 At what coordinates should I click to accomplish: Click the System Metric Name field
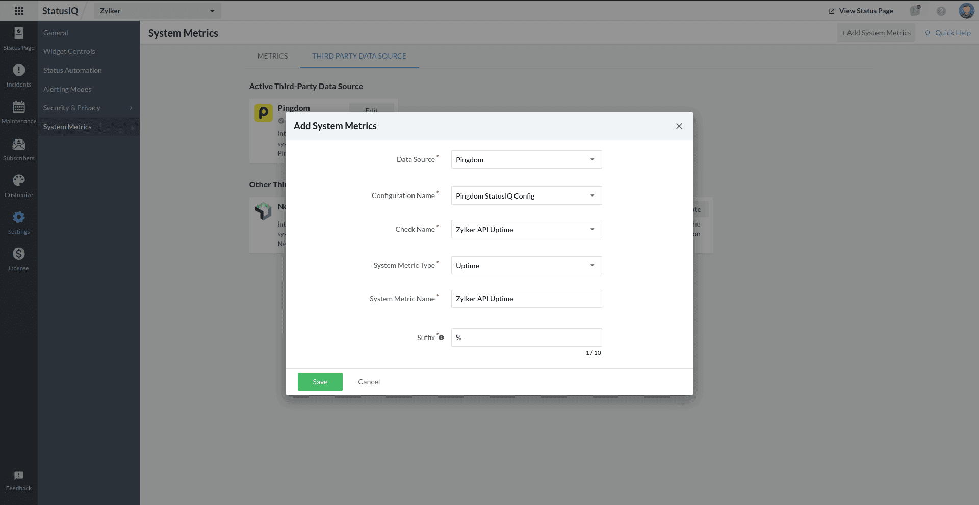[x=526, y=299]
